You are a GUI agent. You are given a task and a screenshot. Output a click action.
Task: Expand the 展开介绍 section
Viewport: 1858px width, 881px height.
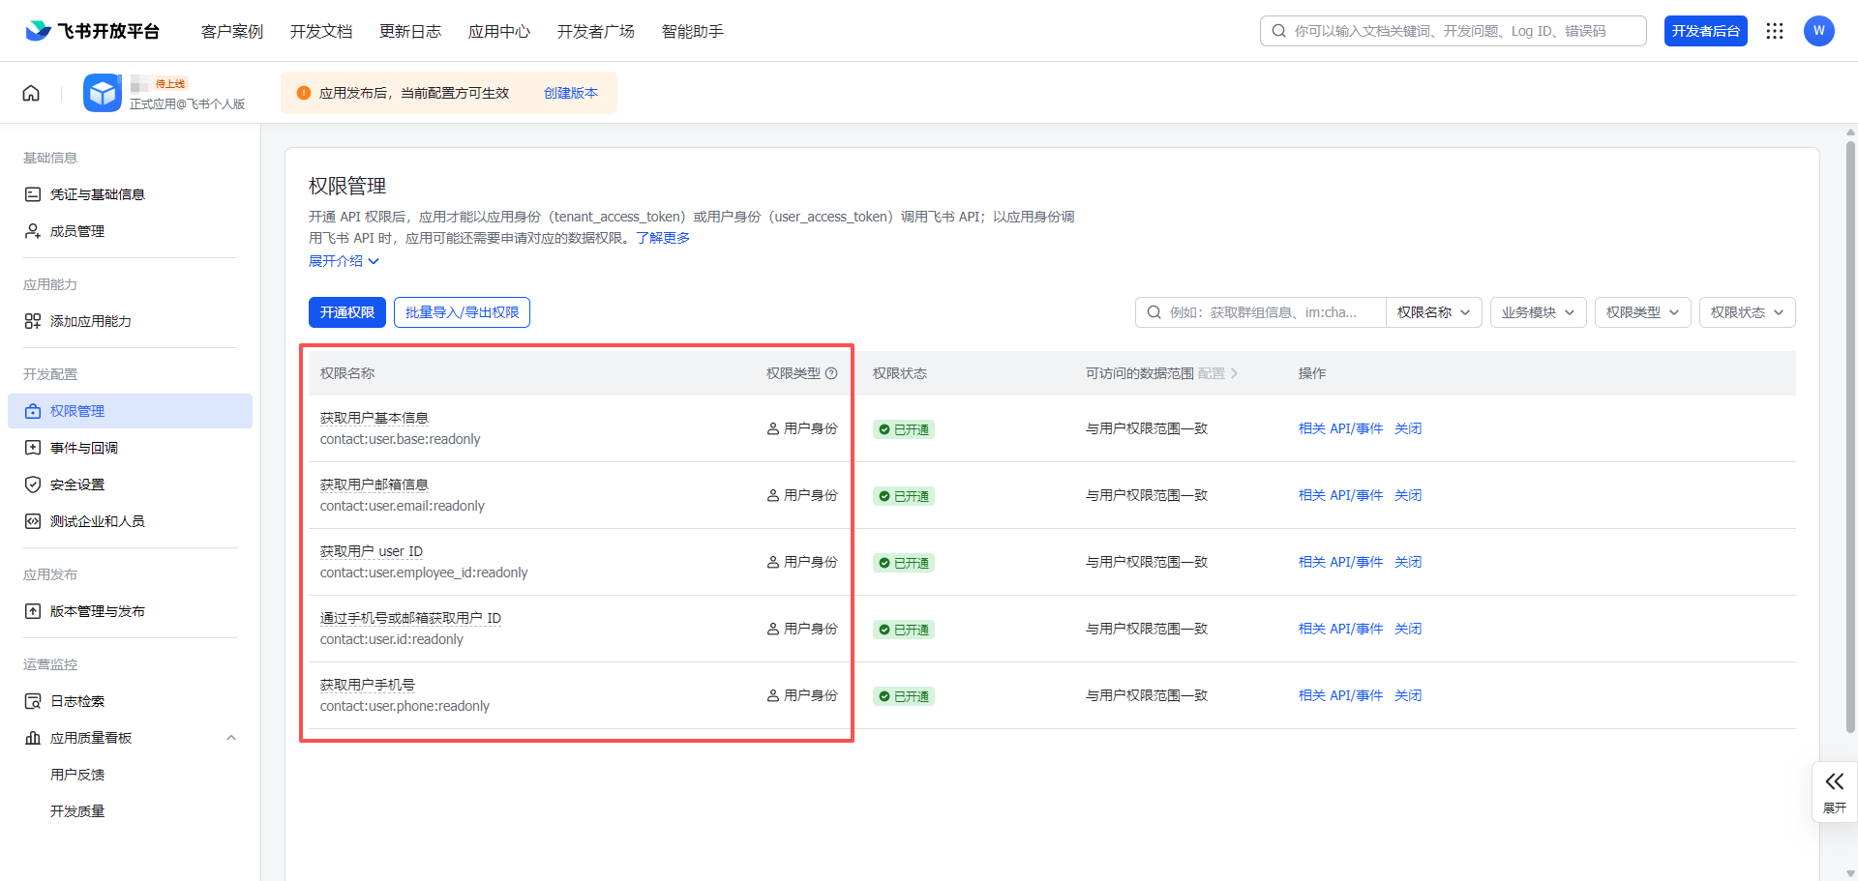[344, 261]
